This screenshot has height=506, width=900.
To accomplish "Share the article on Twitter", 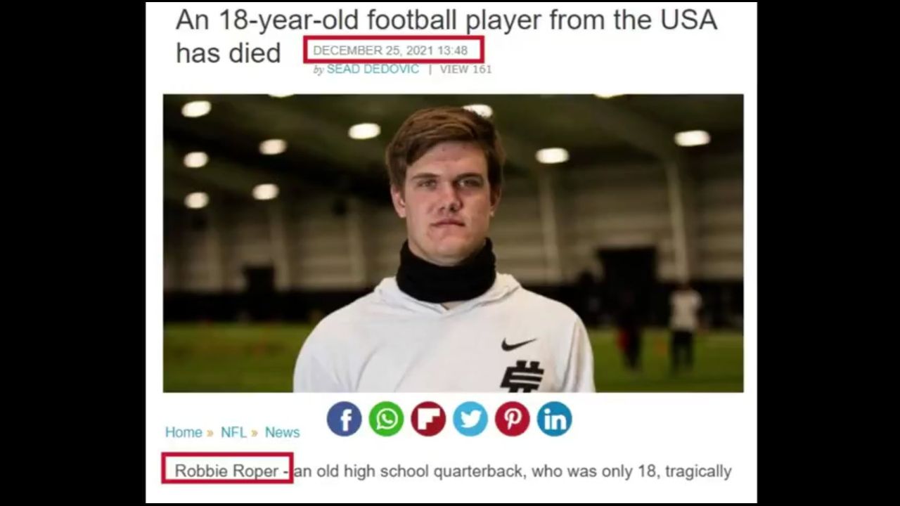I will click(x=470, y=420).
